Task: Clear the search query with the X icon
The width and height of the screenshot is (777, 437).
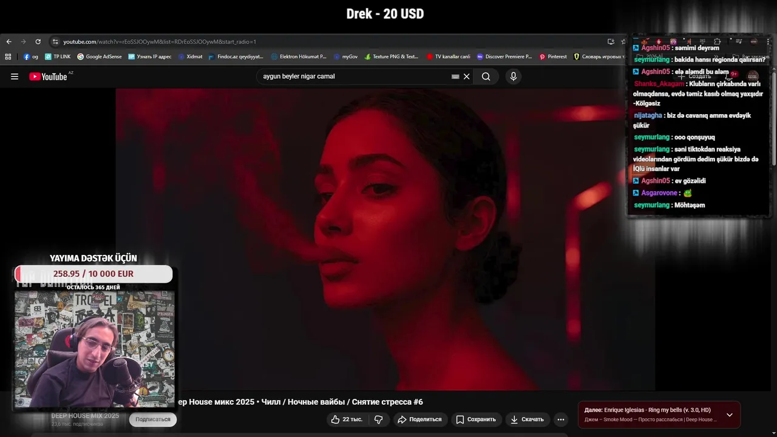Action: click(x=467, y=76)
